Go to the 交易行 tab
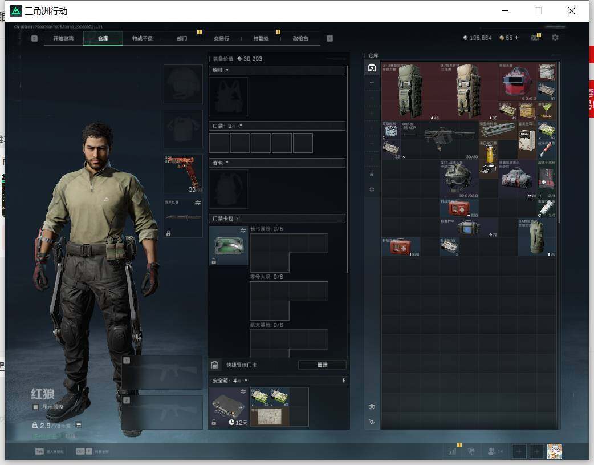This screenshot has width=594, height=465. click(x=221, y=38)
